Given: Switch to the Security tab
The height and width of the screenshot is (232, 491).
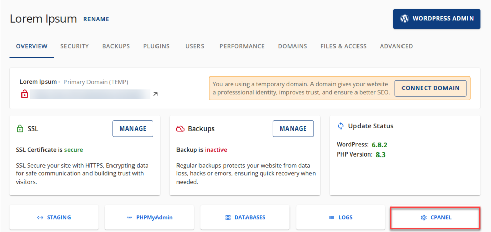Looking at the screenshot, I should pyautogui.click(x=75, y=46).
